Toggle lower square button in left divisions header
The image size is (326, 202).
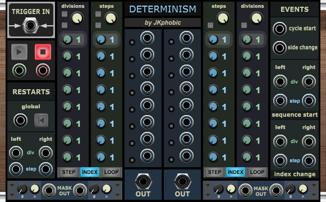pyautogui.click(x=65, y=25)
